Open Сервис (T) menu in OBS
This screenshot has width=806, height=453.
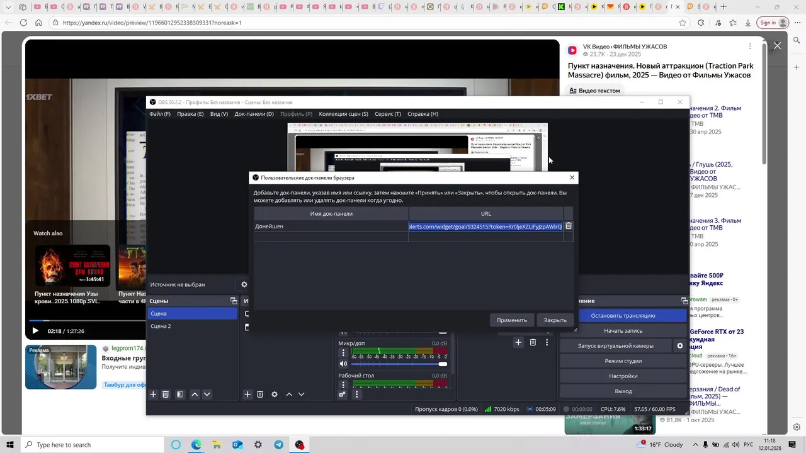coord(388,114)
